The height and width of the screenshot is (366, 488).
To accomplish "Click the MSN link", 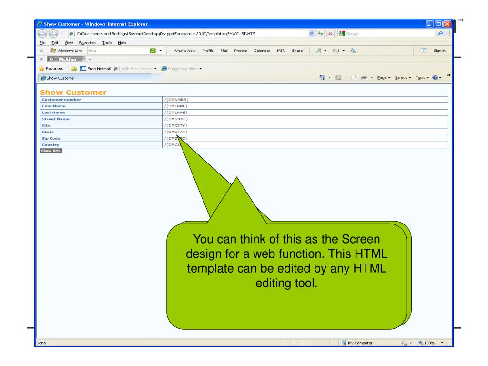I will [x=281, y=51].
